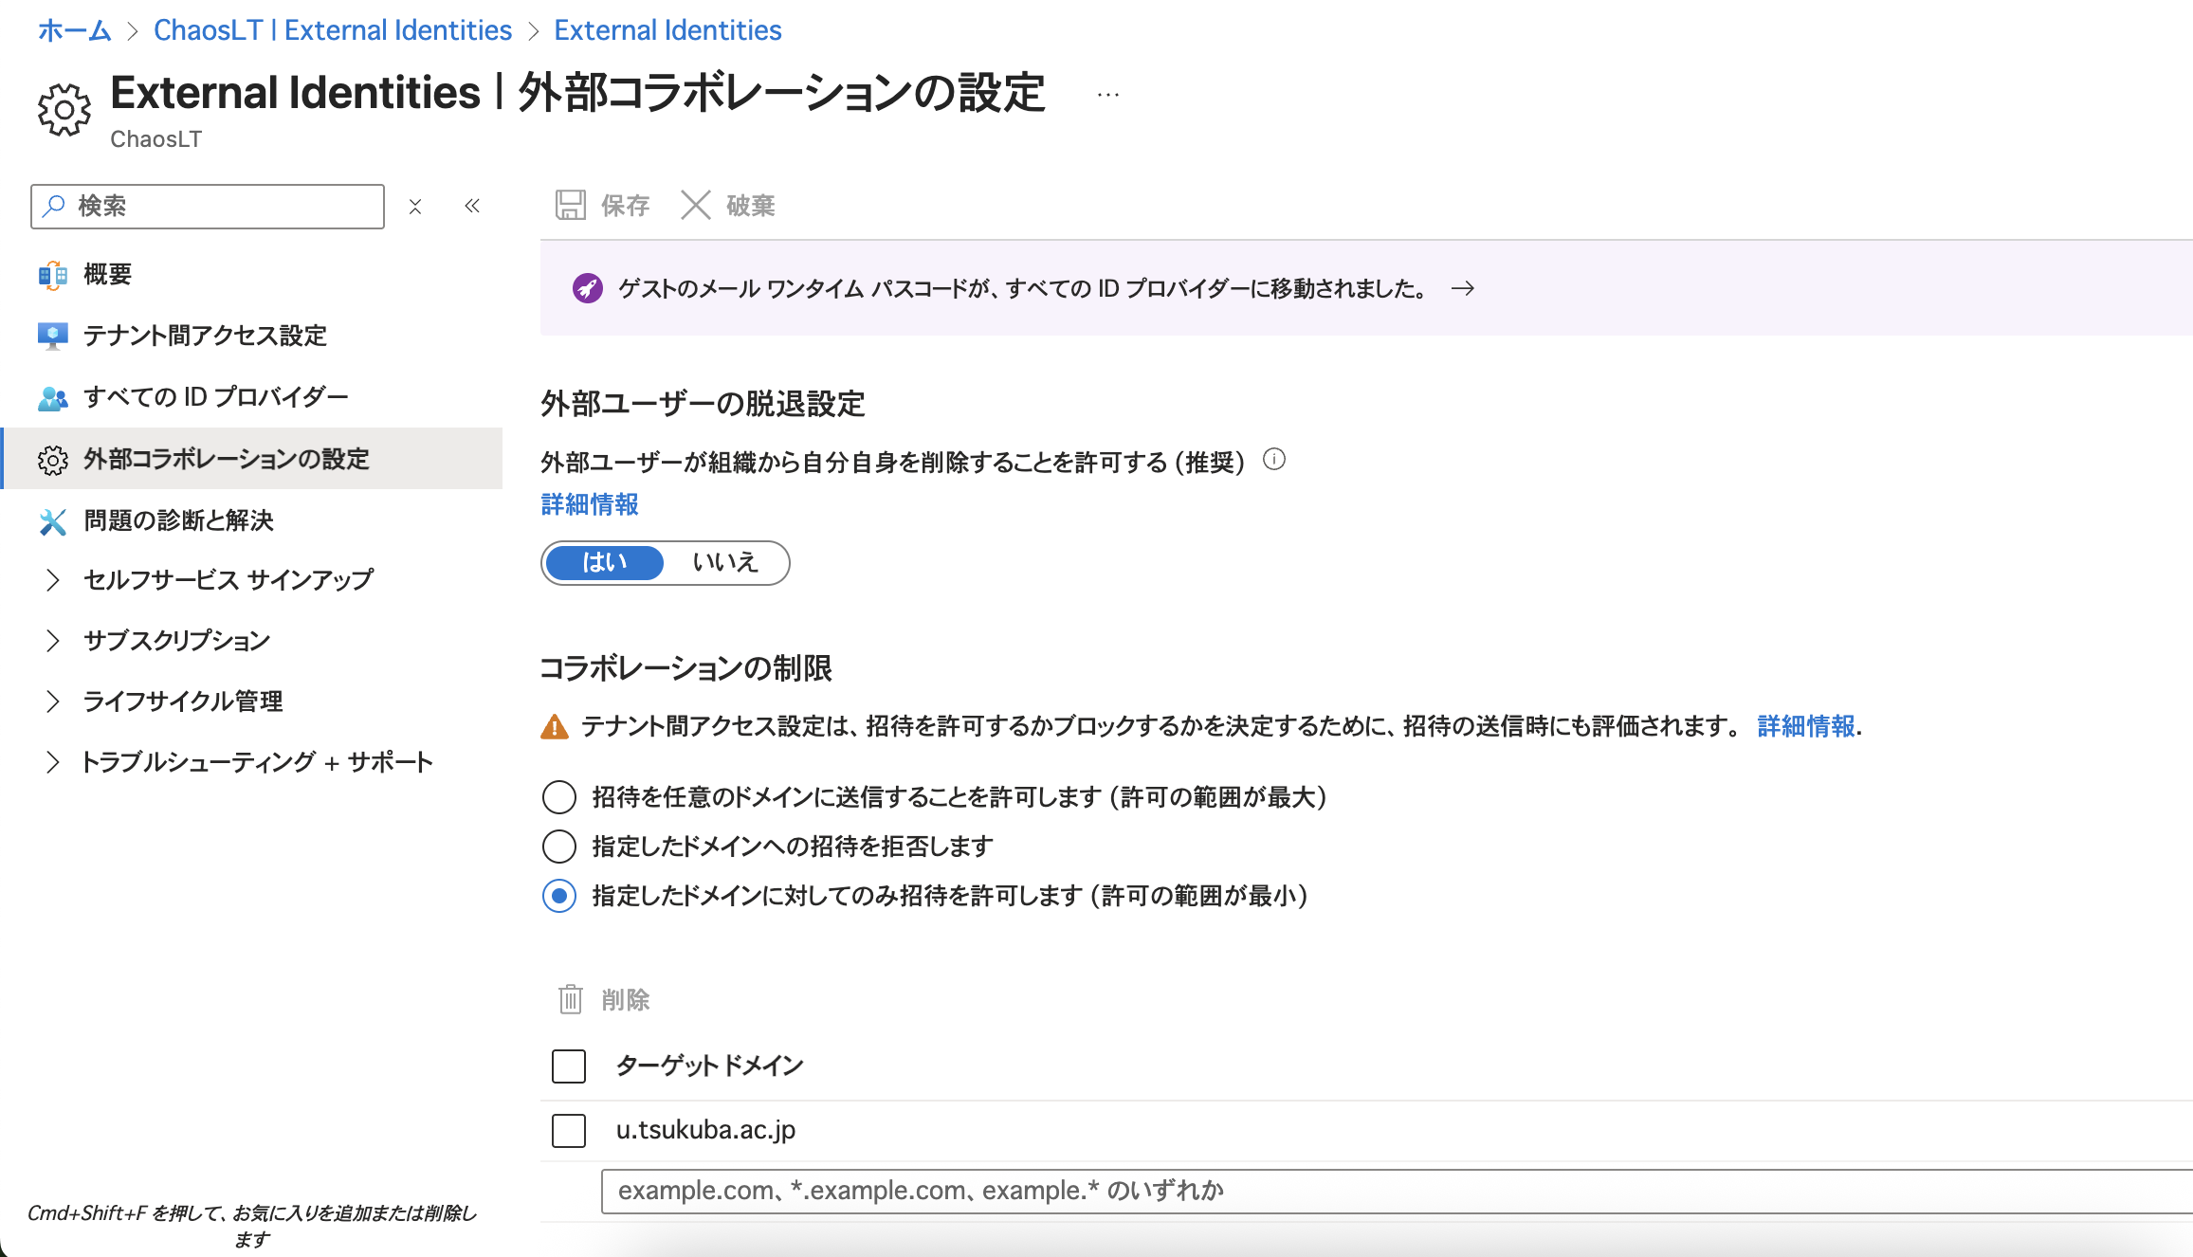The width and height of the screenshot is (2193, 1257).
Task: Open すべての ID プロバイダー menu item
Action: (216, 397)
